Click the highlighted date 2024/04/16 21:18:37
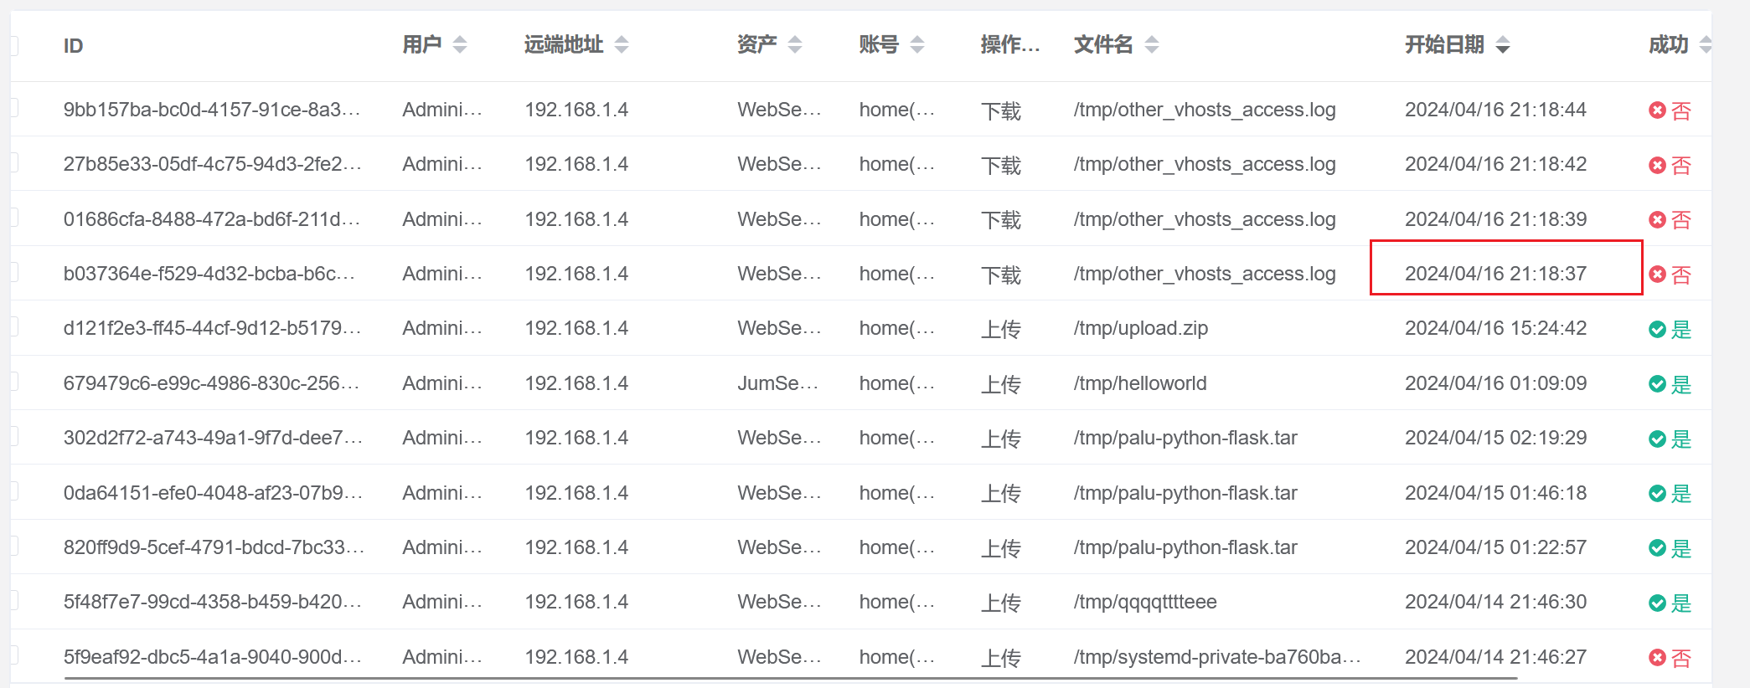 (x=1495, y=274)
